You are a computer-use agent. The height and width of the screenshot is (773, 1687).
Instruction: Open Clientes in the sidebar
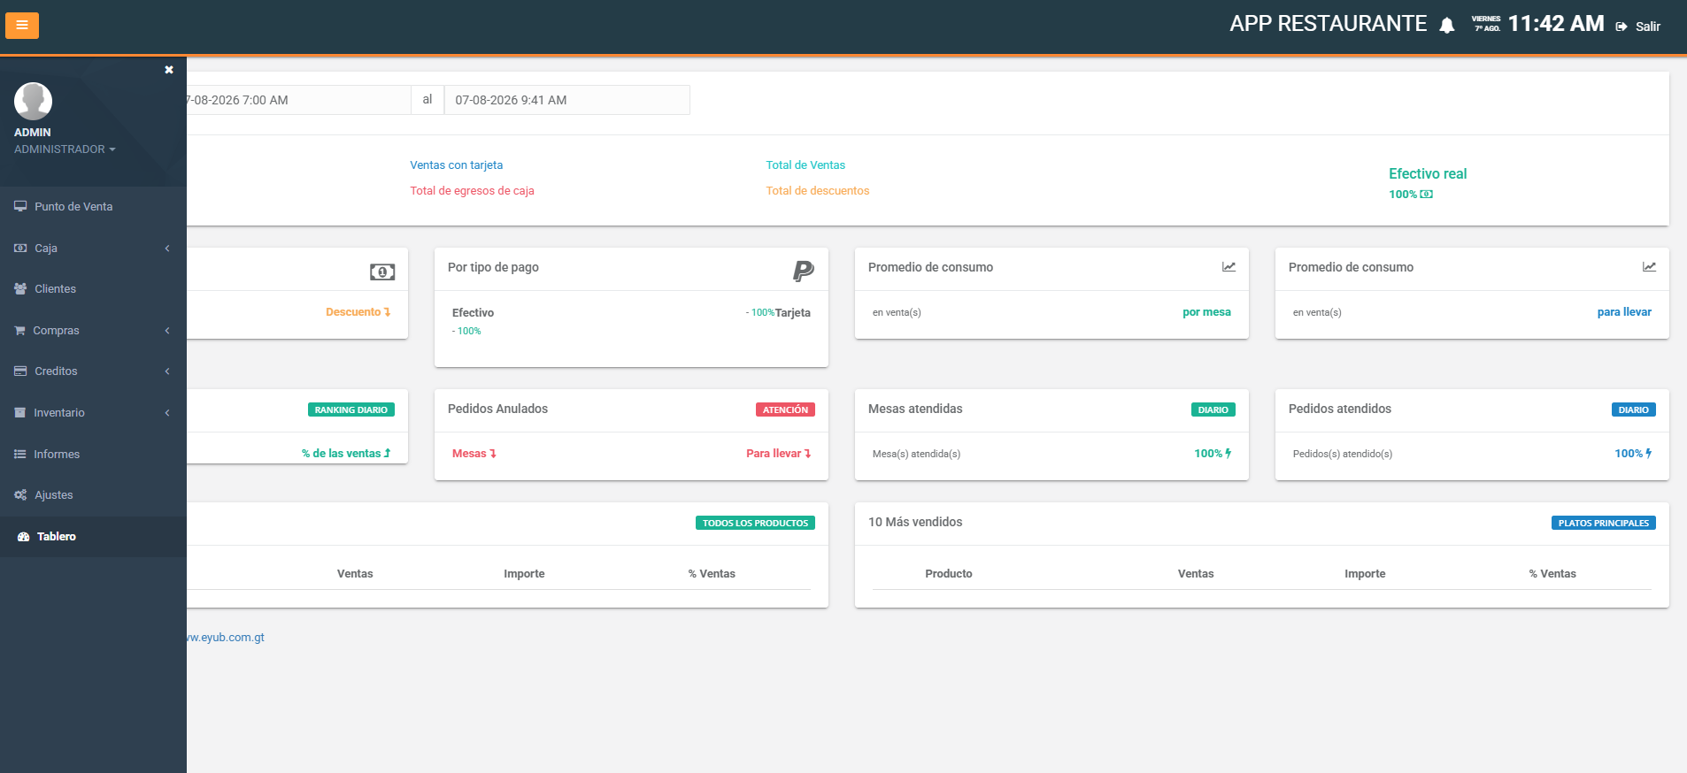pyautogui.click(x=93, y=289)
